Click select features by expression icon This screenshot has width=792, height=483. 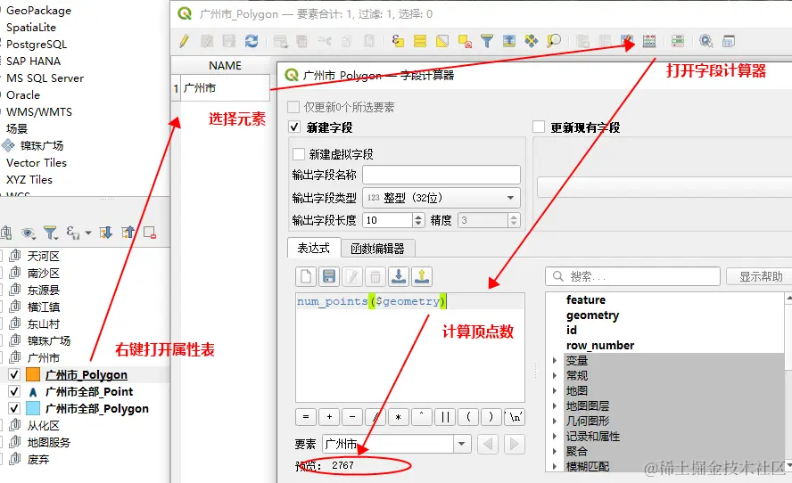pyautogui.click(x=398, y=41)
